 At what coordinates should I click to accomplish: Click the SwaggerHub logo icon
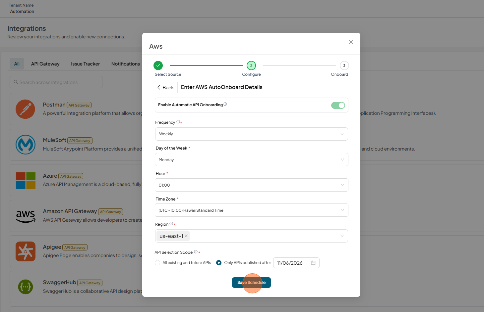[26, 287]
